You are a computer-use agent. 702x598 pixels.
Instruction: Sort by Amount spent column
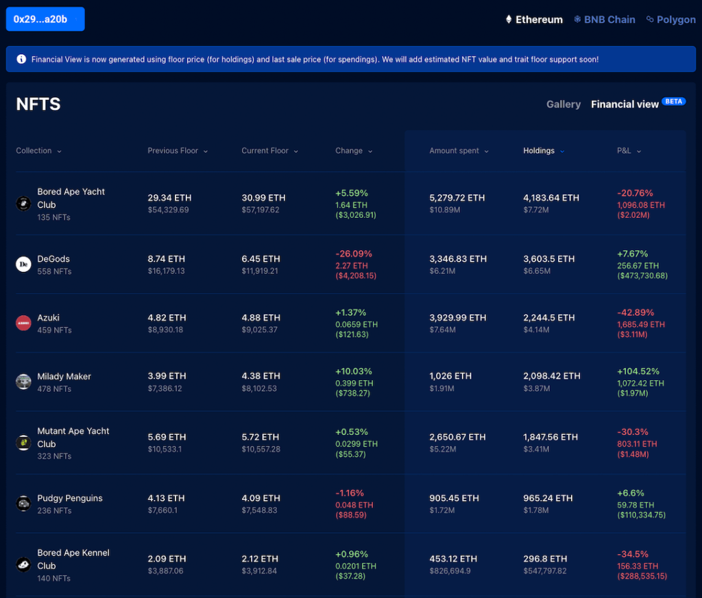pos(459,151)
